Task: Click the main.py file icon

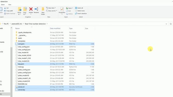Action: 16,67
